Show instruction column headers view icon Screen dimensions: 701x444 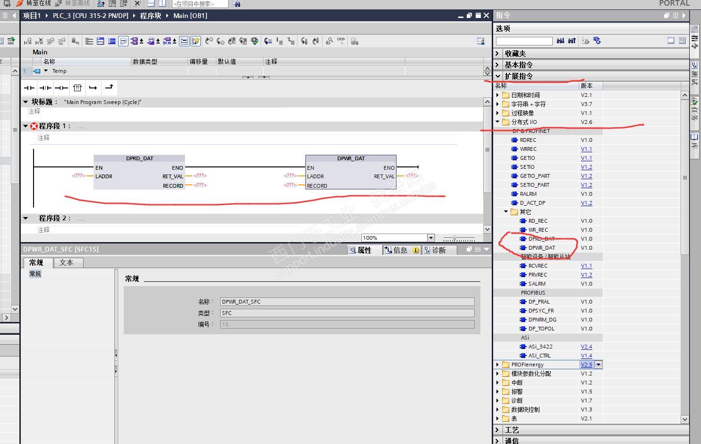682,41
